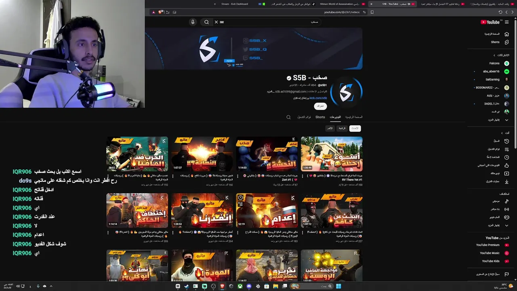
Task: Switch to channel Shorts tab
Action: tap(320, 117)
